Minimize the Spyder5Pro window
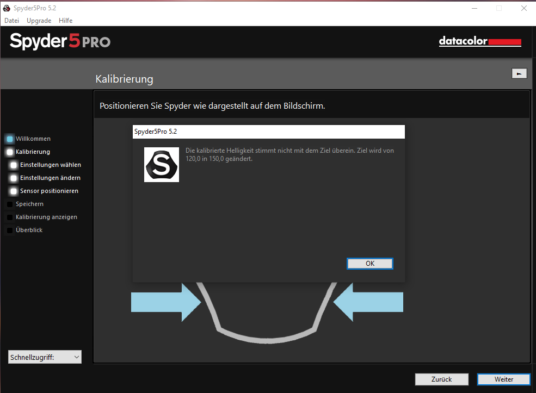This screenshot has width=536, height=393. [x=475, y=8]
